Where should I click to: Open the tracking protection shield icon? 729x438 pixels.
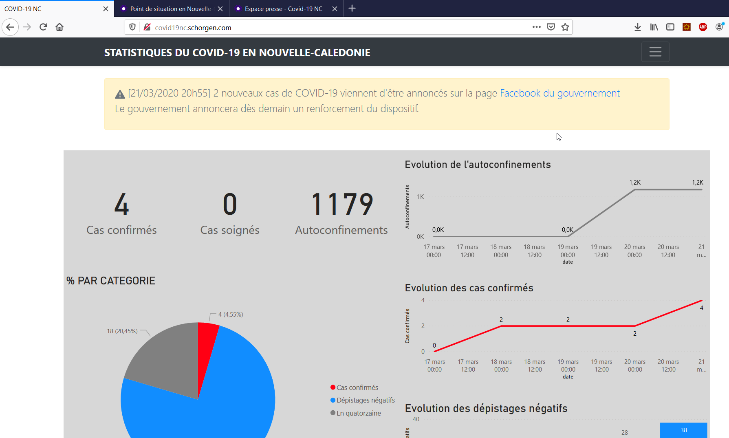pos(132,27)
